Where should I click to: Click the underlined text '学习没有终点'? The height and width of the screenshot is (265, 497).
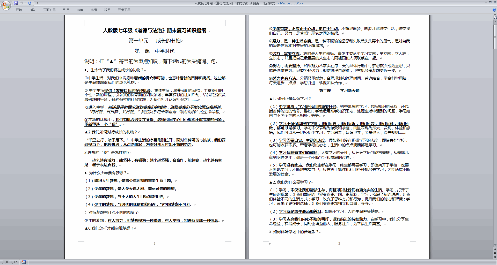pyautogui.click(x=290, y=165)
